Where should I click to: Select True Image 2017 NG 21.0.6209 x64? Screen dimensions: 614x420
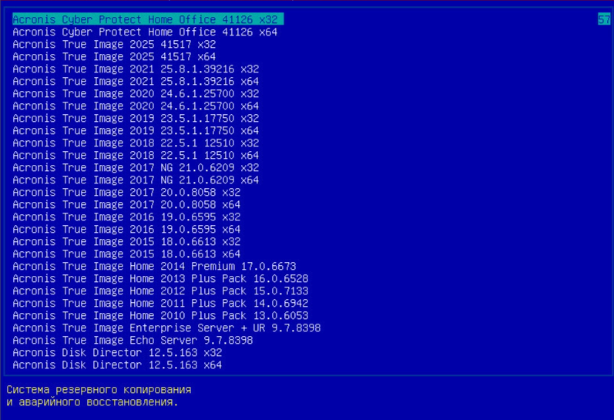[x=136, y=180]
